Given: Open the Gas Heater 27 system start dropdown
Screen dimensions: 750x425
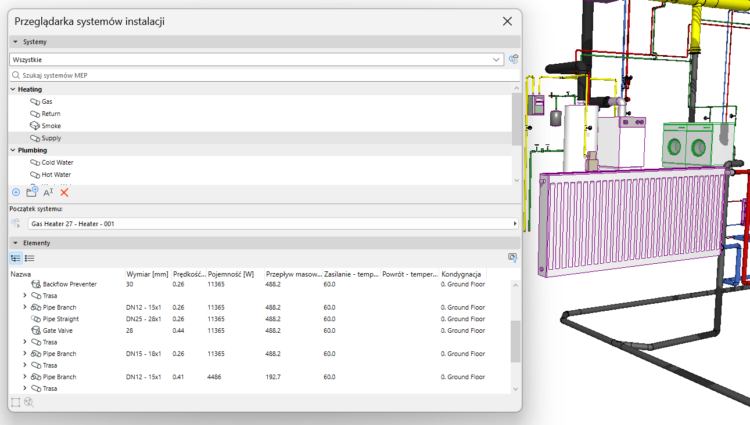Looking at the screenshot, I should coord(273,224).
